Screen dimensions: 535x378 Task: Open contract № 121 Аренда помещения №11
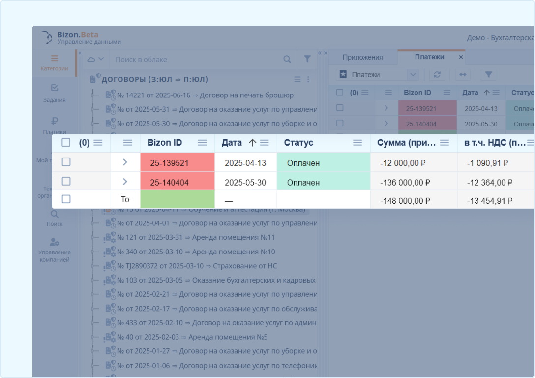click(x=196, y=238)
